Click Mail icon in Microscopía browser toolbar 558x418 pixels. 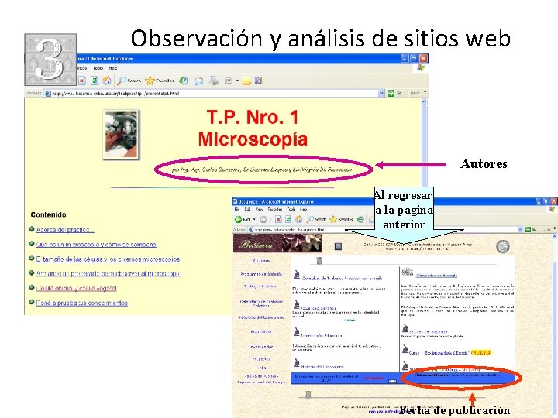[198, 81]
